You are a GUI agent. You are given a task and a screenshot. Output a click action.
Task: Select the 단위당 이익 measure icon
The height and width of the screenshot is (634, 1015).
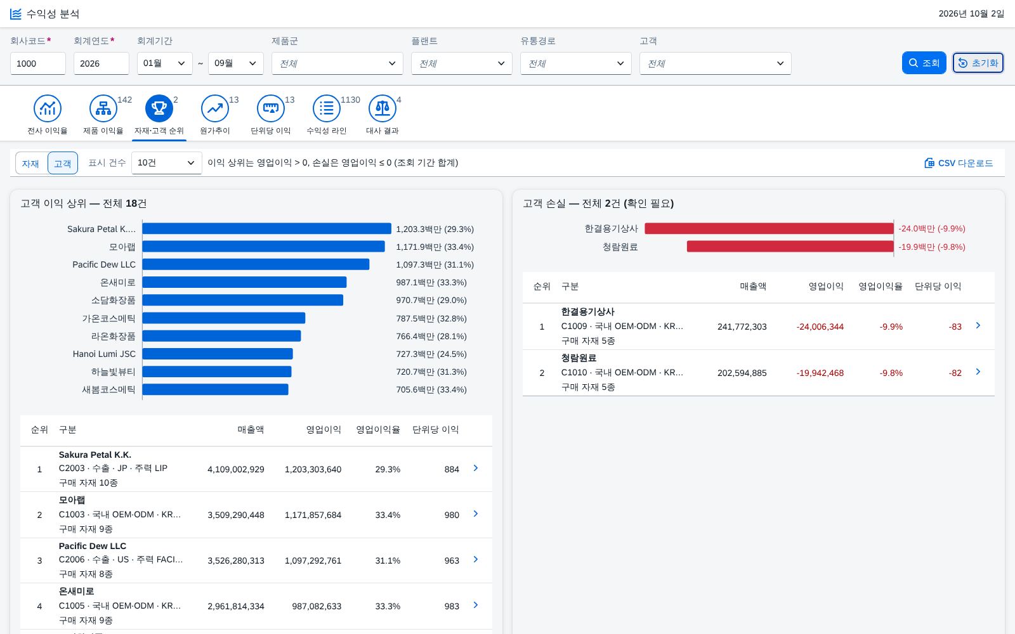(271, 108)
